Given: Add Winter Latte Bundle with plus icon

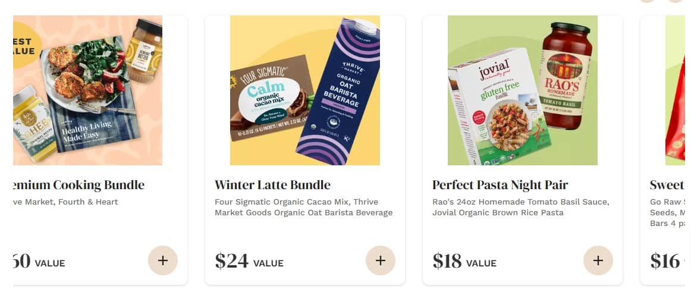Looking at the screenshot, I should pyautogui.click(x=381, y=260).
